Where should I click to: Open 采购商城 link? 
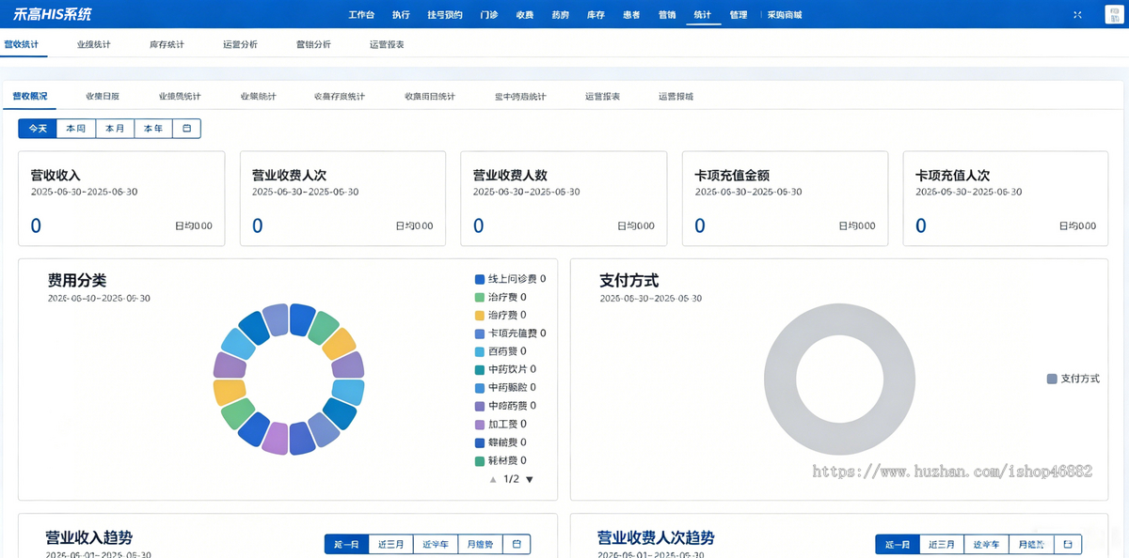pos(785,15)
